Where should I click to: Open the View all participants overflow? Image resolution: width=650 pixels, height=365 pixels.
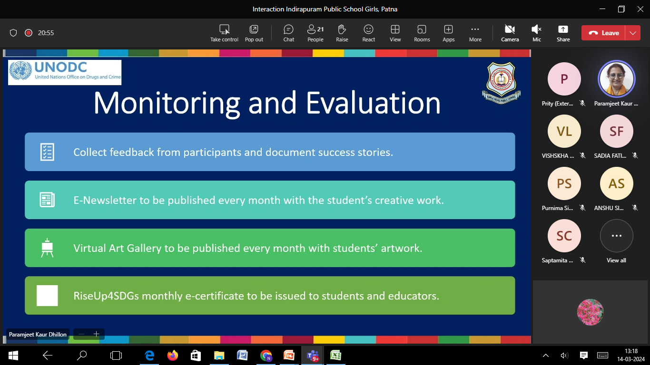pyautogui.click(x=616, y=241)
